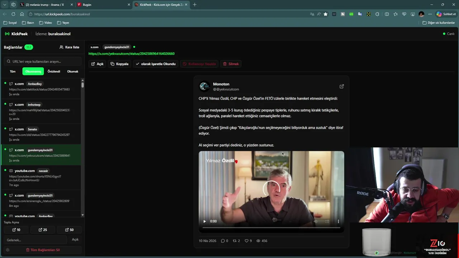The width and height of the screenshot is (459, 258).
Task: Mark link as read (olarak işaretle Okundu)
Action: pyautogui.click(x=156, y=64)
